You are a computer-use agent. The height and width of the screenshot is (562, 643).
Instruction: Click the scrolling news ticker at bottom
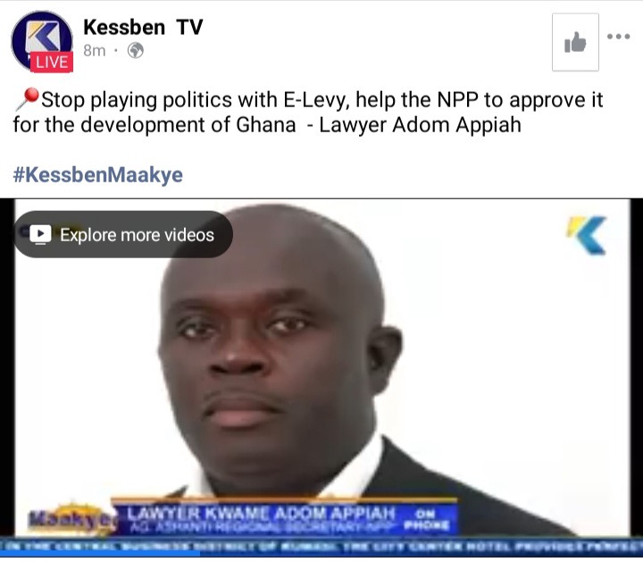[x=321, y=545]
